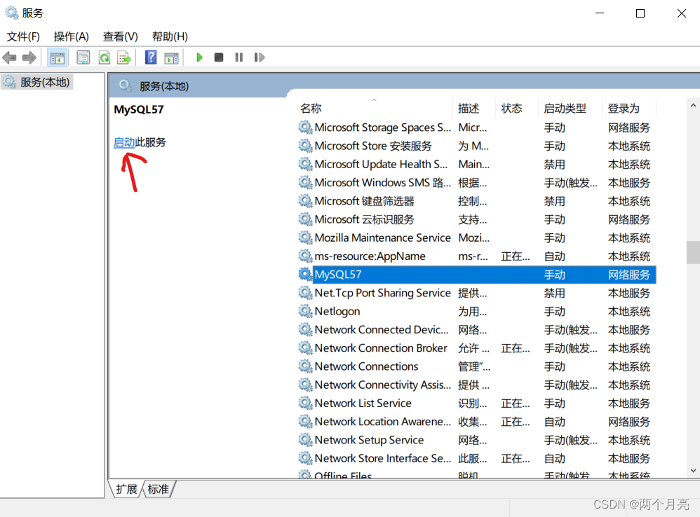The image size is (700, 517).
Task: Sort by the 登录为 column header
Action: coord(629,109)
